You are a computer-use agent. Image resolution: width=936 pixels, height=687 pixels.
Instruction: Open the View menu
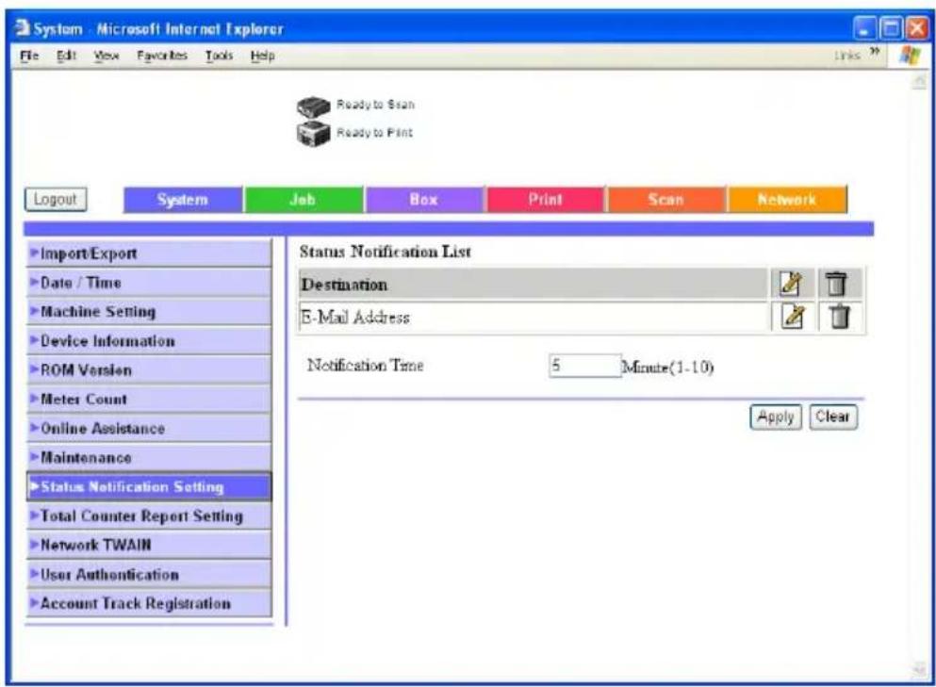[107, 56]
